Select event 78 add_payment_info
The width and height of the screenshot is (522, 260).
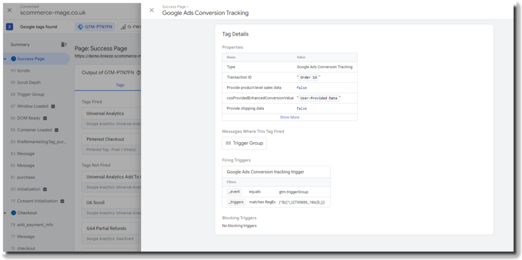pos(32,225)
